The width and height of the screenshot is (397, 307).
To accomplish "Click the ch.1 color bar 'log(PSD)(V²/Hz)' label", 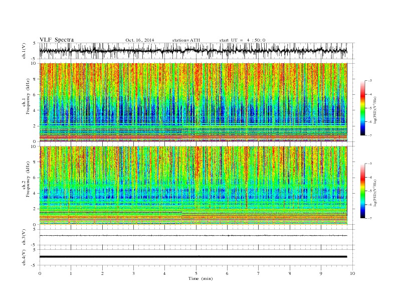I will coord(376,110).
